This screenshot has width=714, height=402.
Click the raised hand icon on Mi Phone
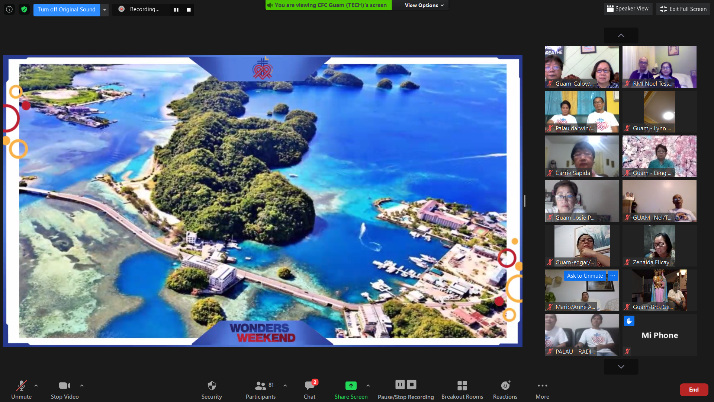[629, 321]
